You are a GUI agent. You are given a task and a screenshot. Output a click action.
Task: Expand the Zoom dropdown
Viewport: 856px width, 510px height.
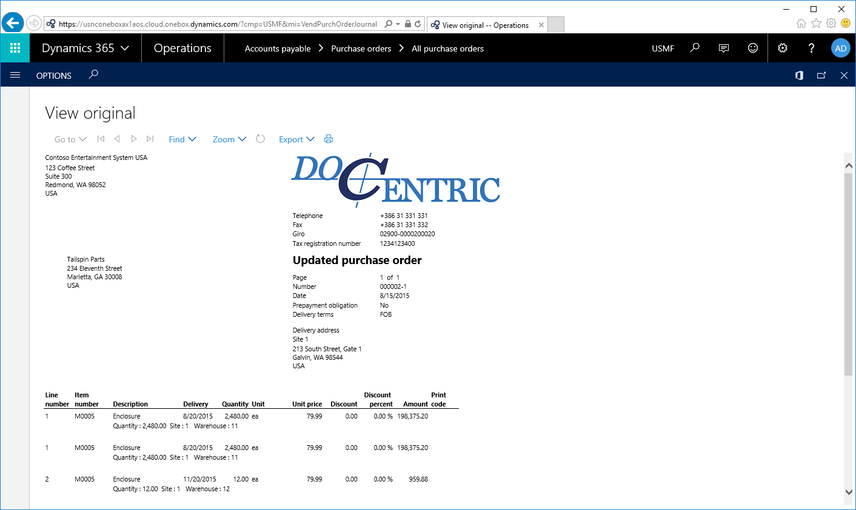pyautogui.click(x=229, y=139)
